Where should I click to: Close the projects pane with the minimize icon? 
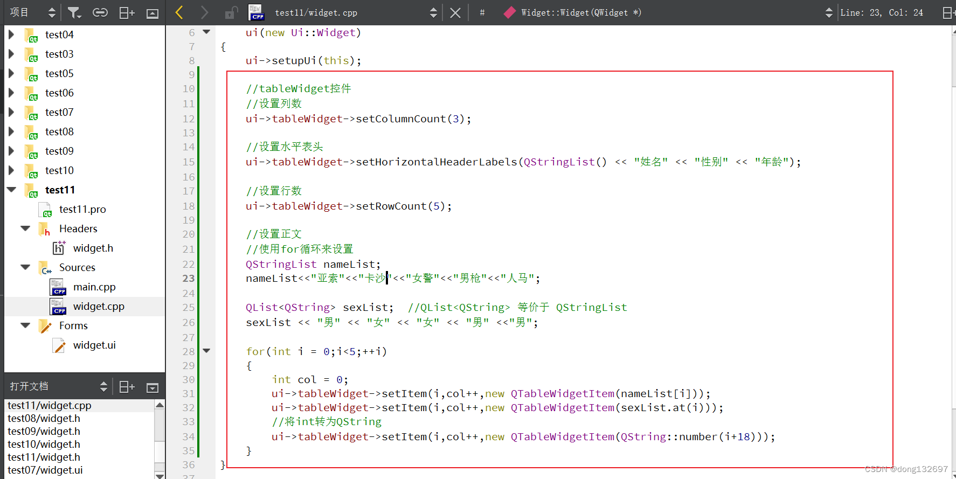153,13
